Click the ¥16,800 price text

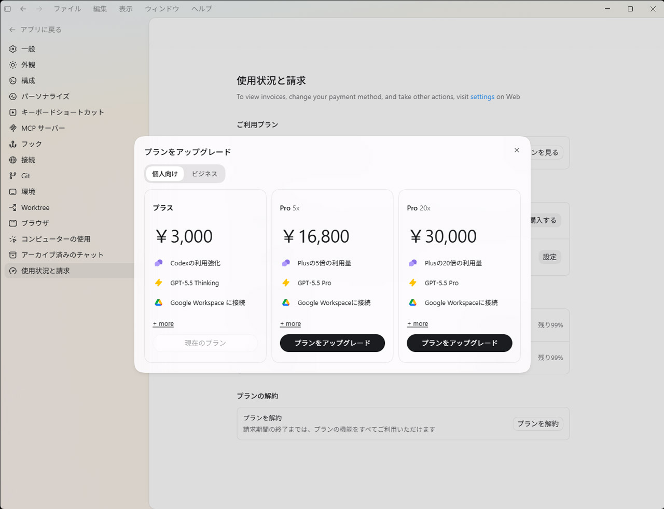pos(316,236)
